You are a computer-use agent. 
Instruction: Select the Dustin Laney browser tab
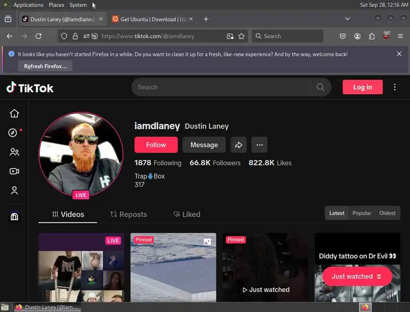63,19
